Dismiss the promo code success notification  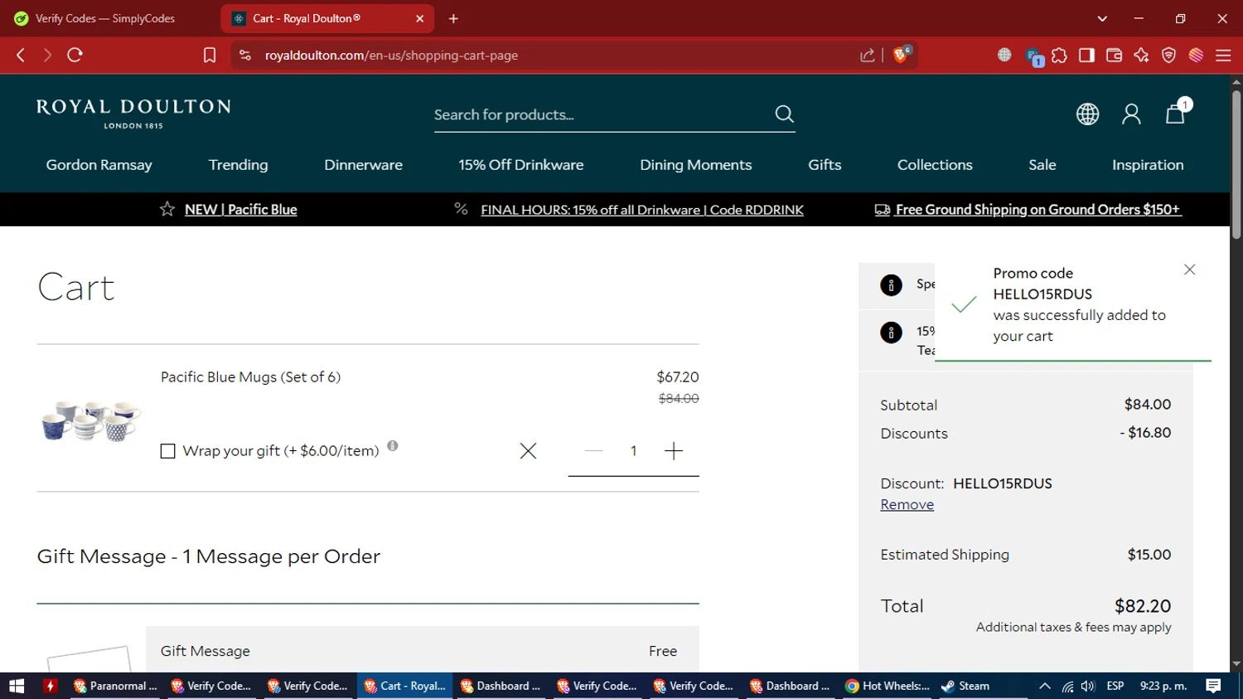1190,269
